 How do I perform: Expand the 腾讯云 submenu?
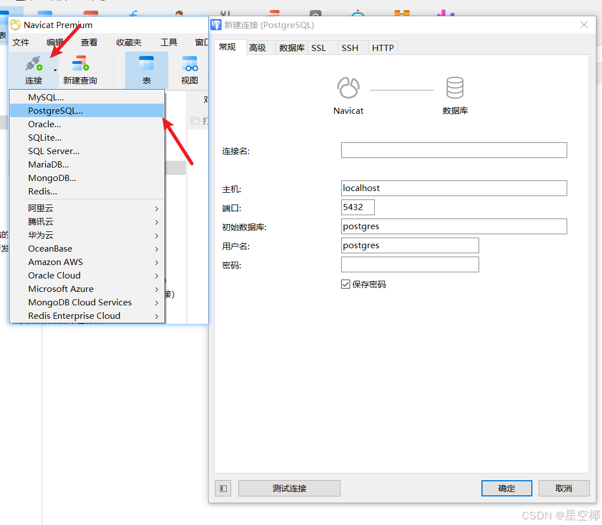87,222
